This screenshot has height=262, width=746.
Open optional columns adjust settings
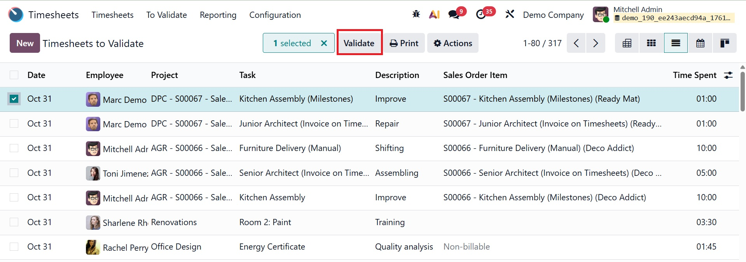coord(728,75)
